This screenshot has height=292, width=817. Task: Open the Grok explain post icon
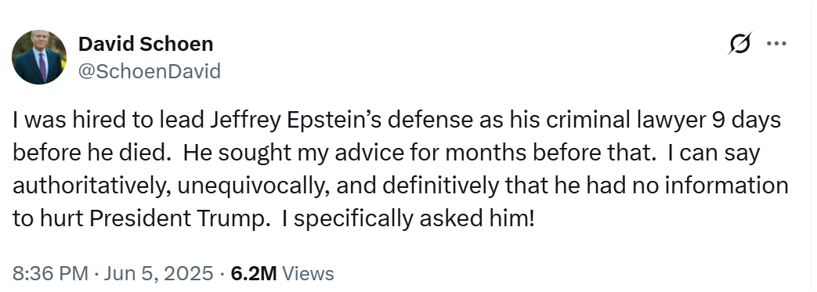740,43
